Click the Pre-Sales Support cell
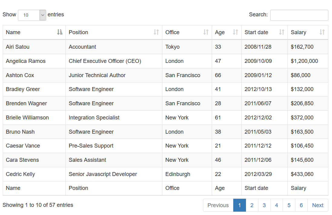Screen dimensions: 332x215 click(114, 146)
